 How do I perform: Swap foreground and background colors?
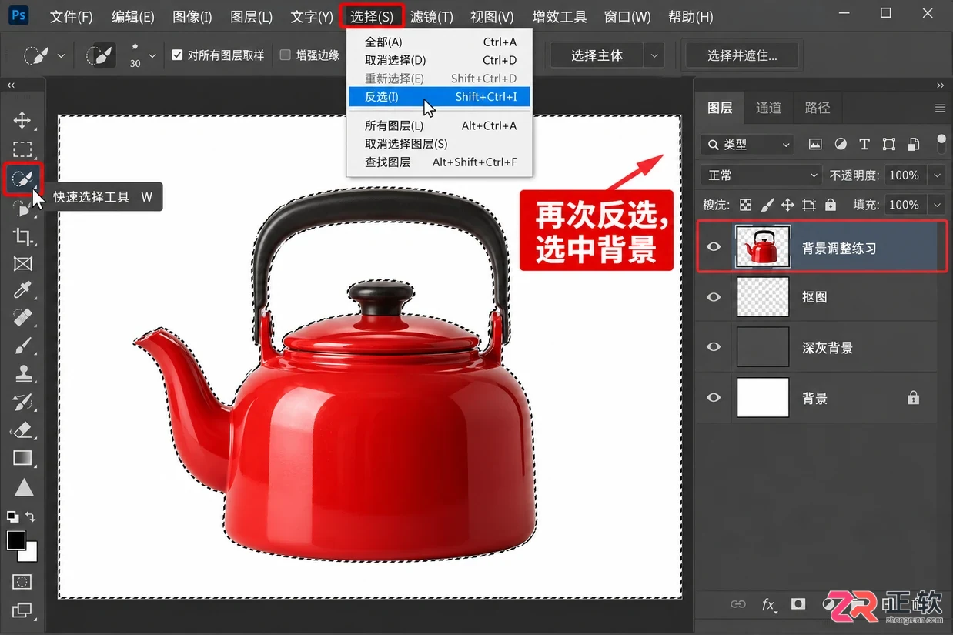[x=30, y=516]
